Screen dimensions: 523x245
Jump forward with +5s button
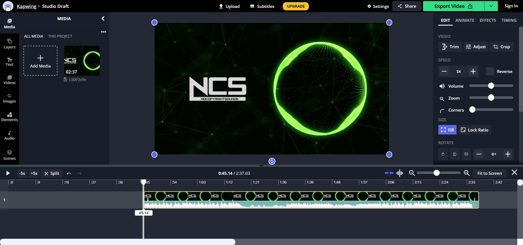point(34,173)
